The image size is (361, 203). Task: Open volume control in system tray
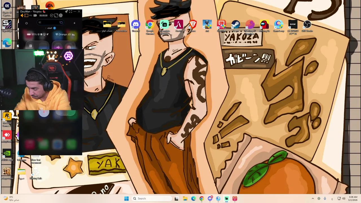(344, 198)
